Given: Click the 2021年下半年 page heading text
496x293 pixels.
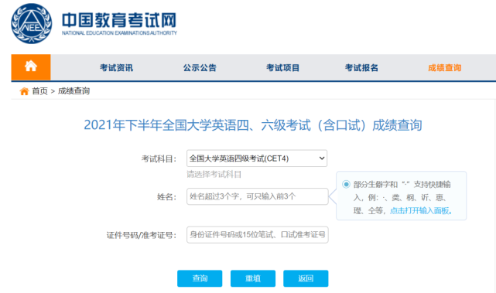Looking at the screenshot, I should (253, 125).
